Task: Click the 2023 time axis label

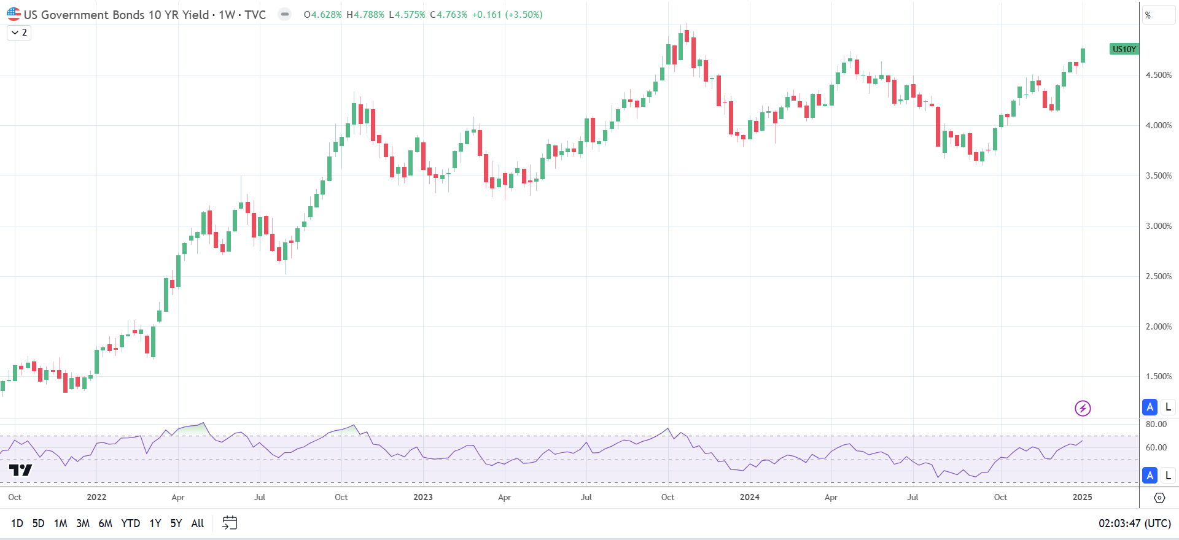Action: (x=422, y=497)
